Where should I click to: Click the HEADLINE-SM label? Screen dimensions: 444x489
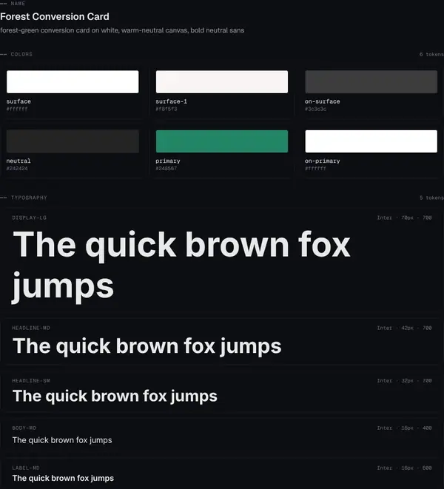[31, 380]
